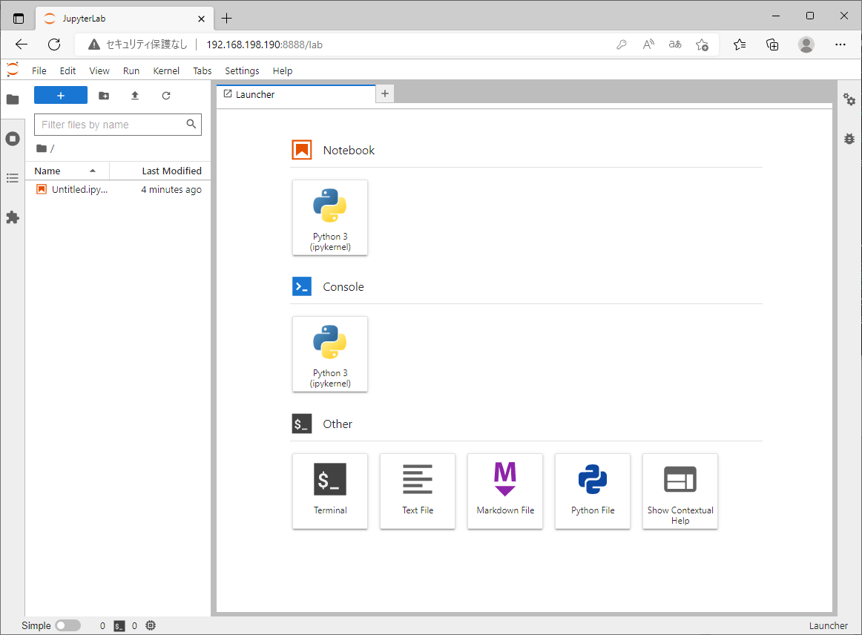Open a new browser tab
The width and height of the screenshot is (862, 635).
(x=226, y=18)
